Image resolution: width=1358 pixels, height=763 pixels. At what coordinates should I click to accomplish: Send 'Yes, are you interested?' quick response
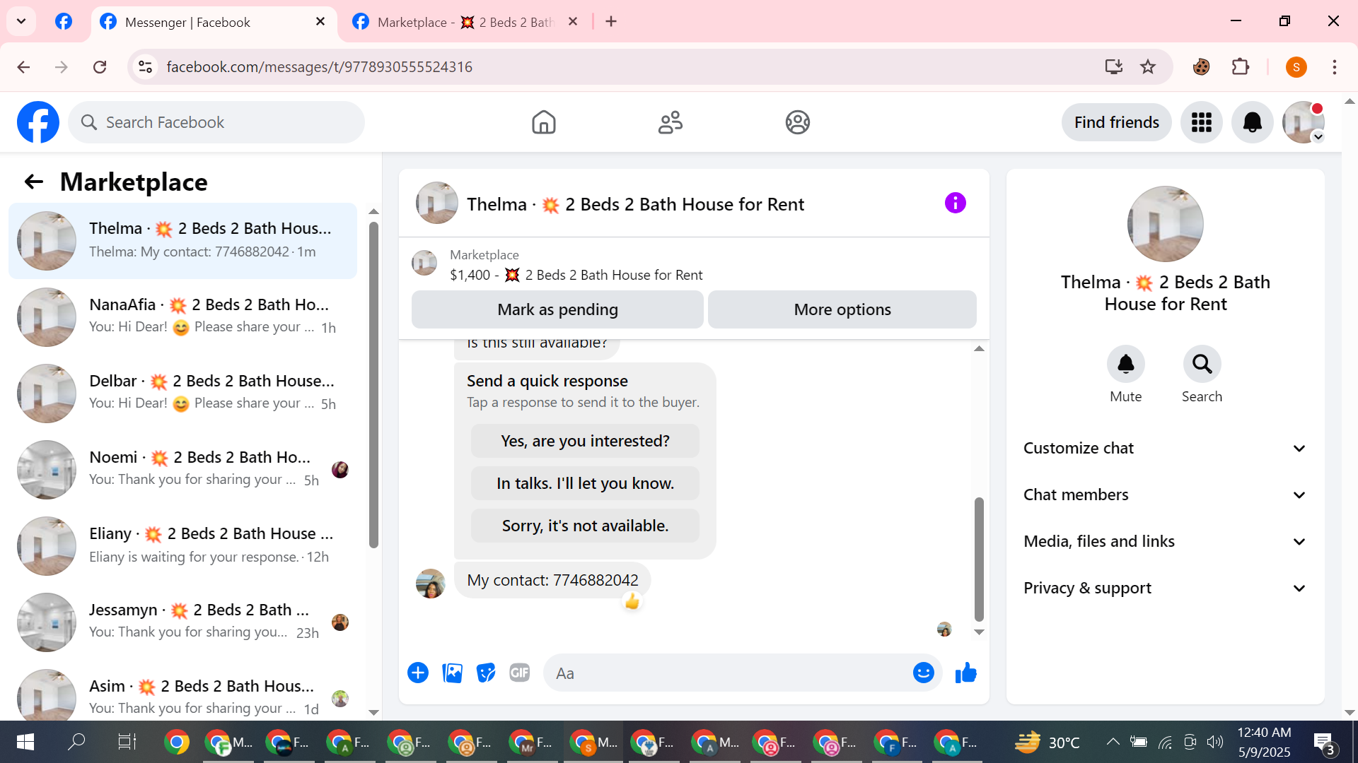[585, 441]
